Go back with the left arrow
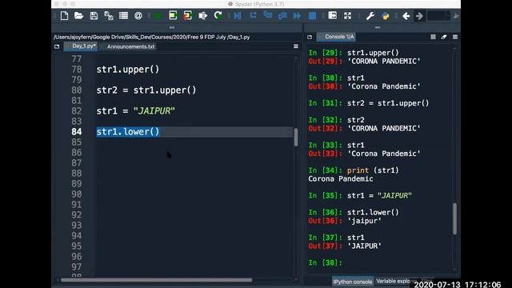Viewport: 512px width, 288px height. 406,16
